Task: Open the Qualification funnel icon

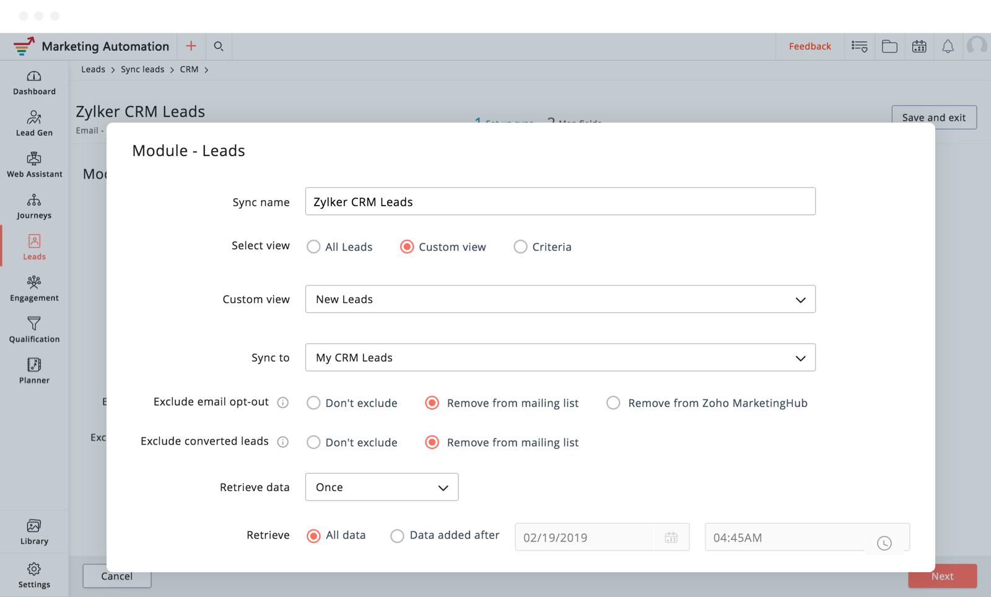Action: (34, 324)
